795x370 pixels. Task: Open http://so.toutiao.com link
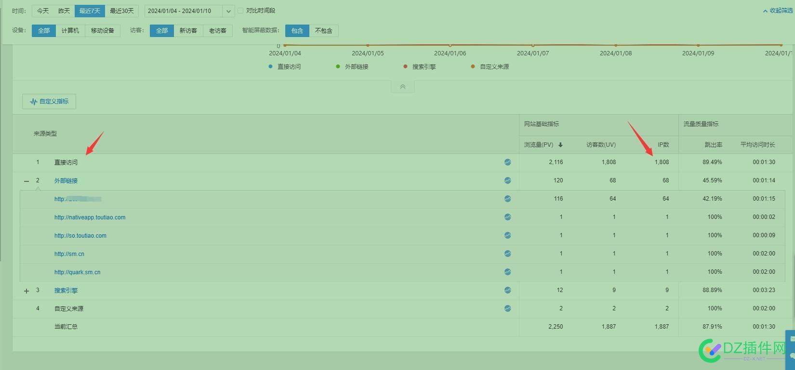point(80,235)
